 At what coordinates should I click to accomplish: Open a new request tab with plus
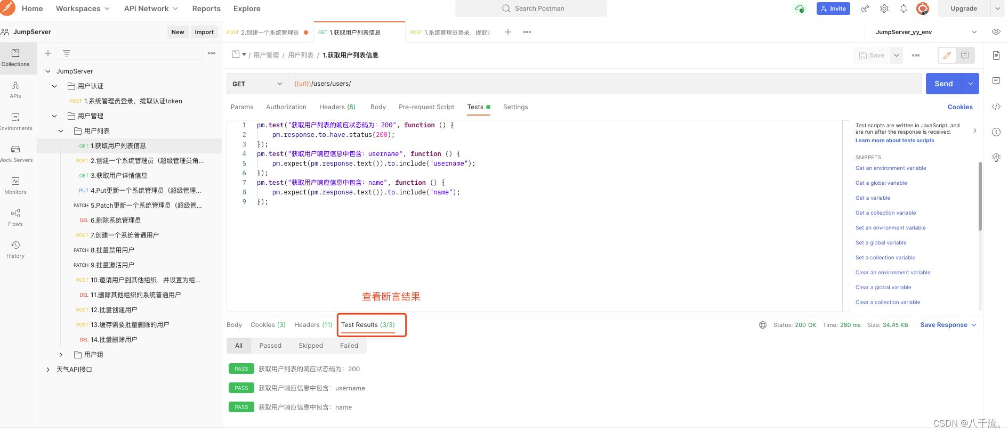[508, 32]
